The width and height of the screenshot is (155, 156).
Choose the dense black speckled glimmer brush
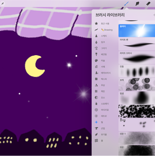point(137,111)
